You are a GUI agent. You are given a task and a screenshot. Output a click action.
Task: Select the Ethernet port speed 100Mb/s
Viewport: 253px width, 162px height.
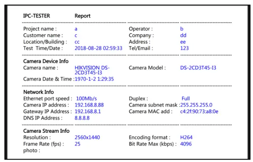point(86,99)
